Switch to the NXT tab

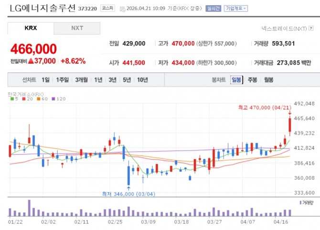pos(77,28)
